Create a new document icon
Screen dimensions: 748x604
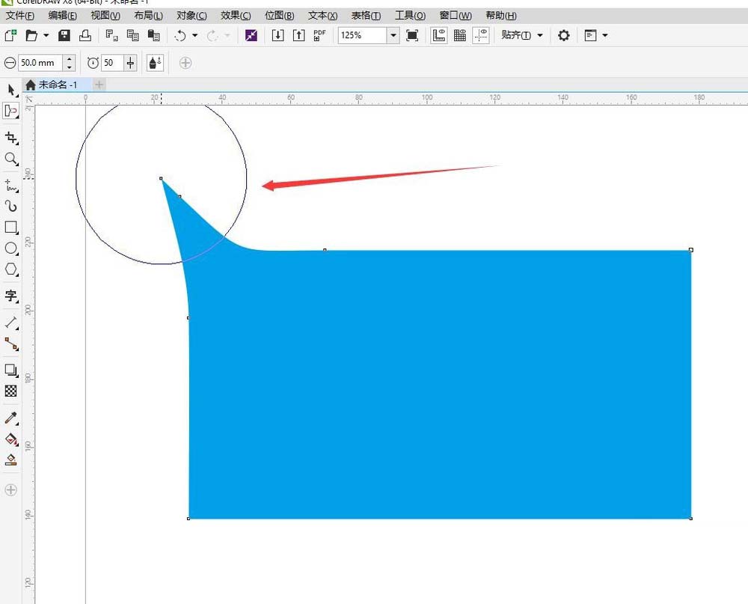click(10, 35)
